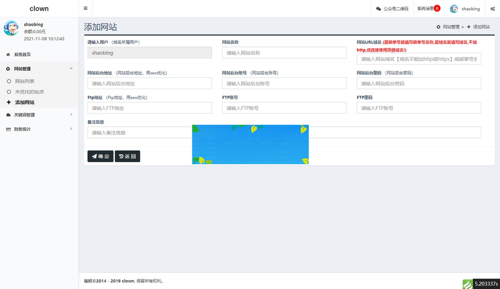Click into the FTP密码 input field
Viewport: 500px width, 289px height.
click(x=419, y=108)
